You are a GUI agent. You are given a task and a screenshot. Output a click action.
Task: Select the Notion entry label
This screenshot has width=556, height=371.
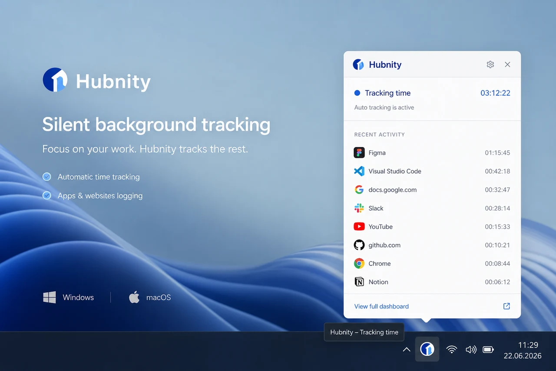click(x=378, y=282)
